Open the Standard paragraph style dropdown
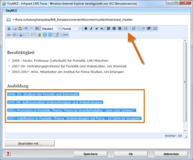 click(x=51, y=28)
